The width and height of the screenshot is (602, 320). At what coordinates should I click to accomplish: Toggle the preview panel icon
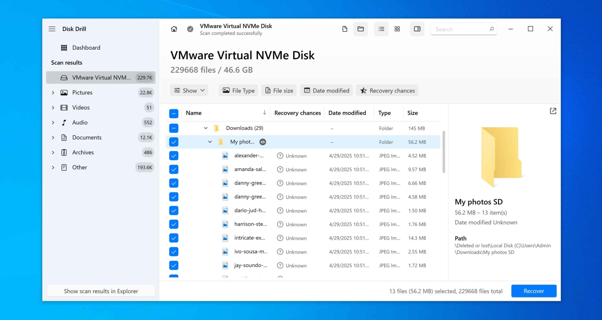(x=417, y=29)
